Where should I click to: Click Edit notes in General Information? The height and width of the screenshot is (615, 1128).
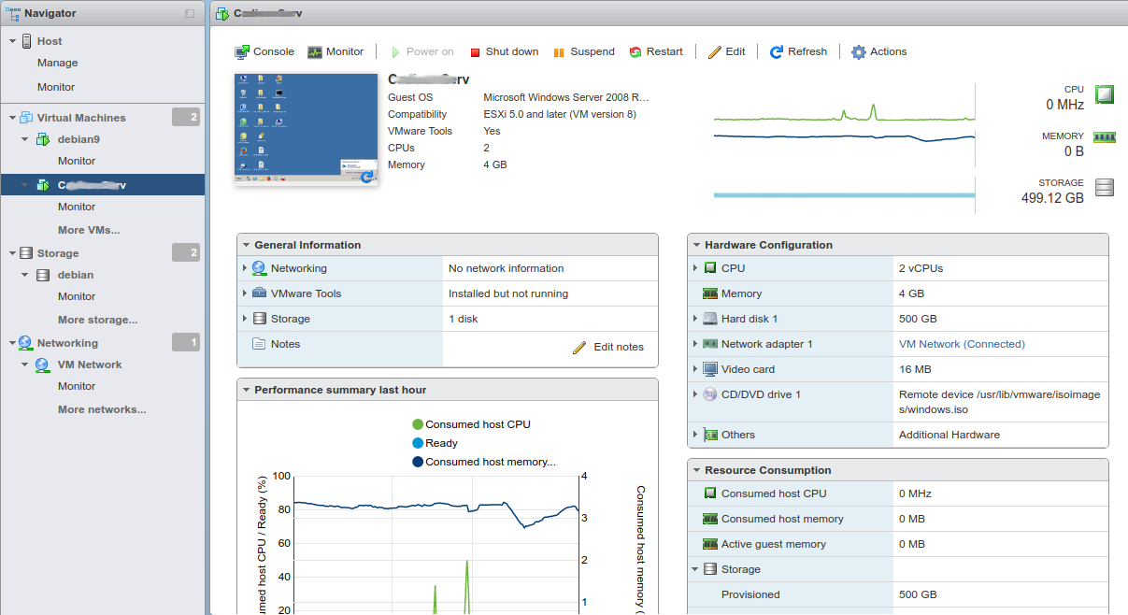tap(608, 347)
